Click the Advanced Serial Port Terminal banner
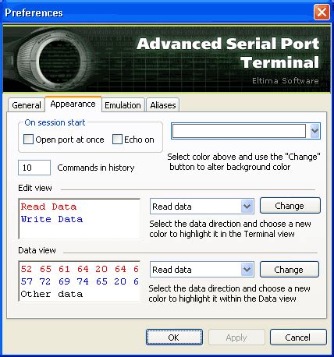334x357 pixels. pos(167,59)
